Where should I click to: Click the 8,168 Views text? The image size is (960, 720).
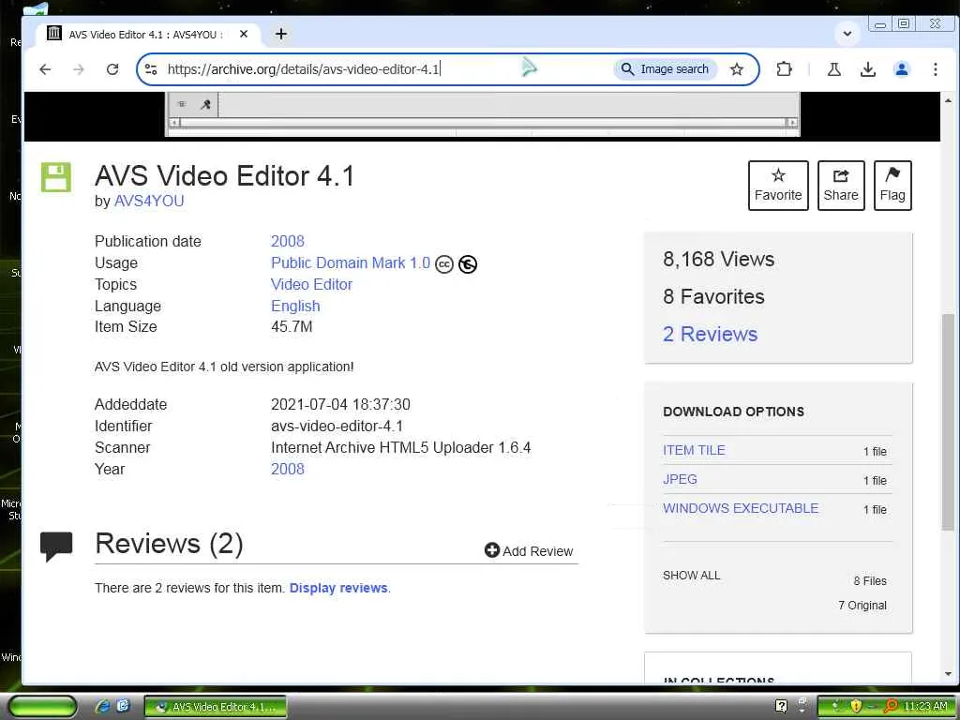pyautogui.click(x=718, y=260)
